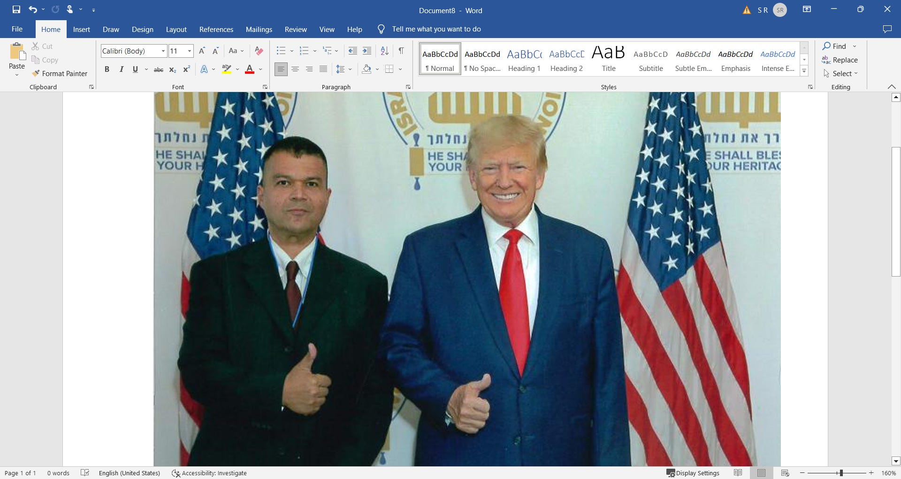This screenshot has width=901, height=479.
Task: Select the Format Painter tool
Action: click(60, 73)
